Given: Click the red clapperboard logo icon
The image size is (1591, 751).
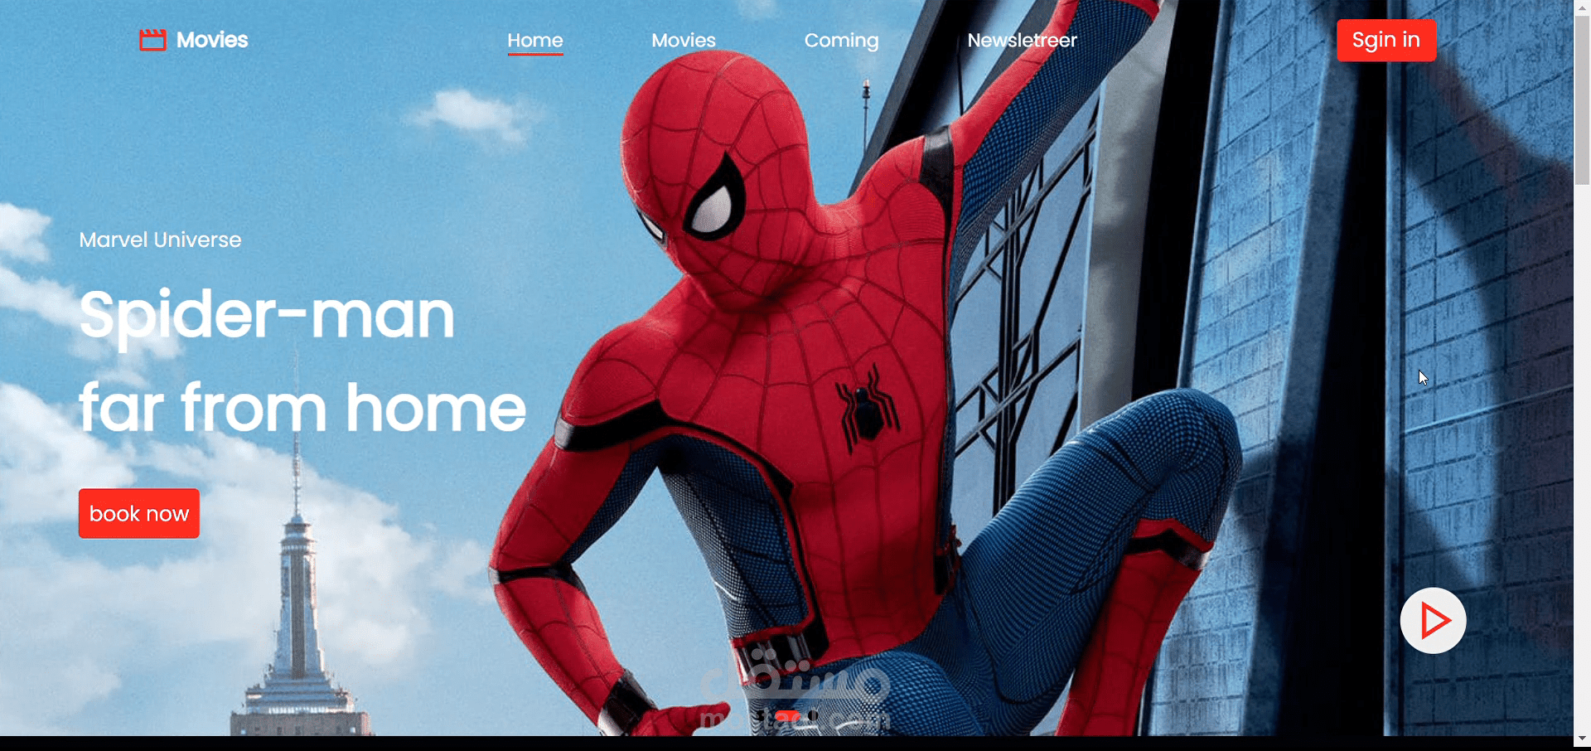Looking at the screenshot, I should click(x=152, y=40).
